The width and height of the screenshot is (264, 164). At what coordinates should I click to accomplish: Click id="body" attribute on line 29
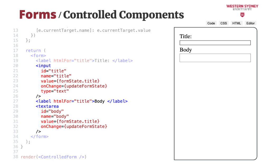click(x=52, y=111)
